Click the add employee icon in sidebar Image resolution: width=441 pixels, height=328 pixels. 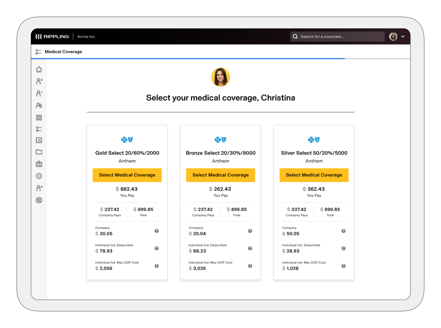pos(39,81)
